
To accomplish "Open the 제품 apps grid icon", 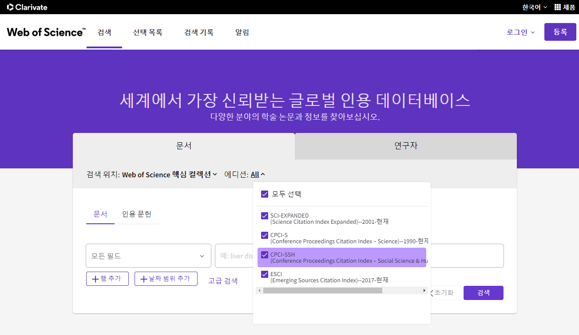I will click(x=557, y=7).
